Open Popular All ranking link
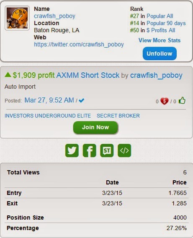Screen dimensions: 193x238 [x=160, y=16]
